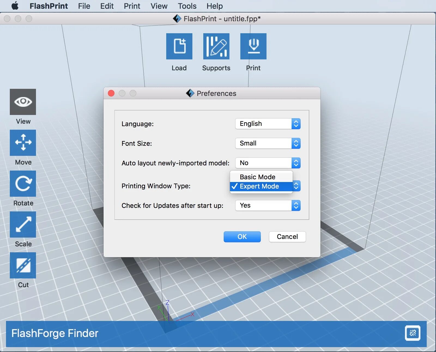Click Check for Updates after start up label
The image size is (436, 352).
pos(172,206)
